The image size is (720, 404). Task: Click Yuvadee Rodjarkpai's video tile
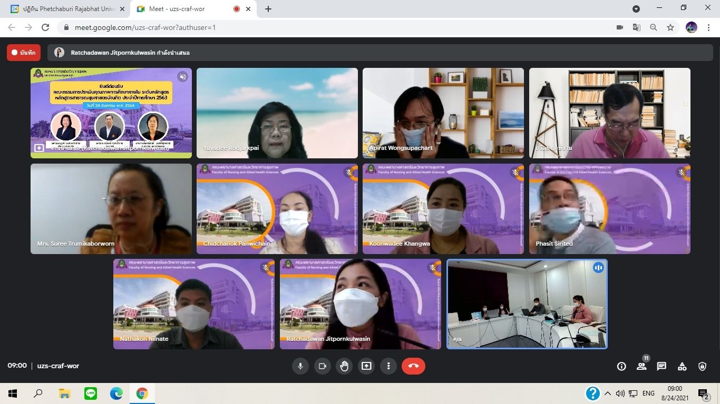[277, 113]
